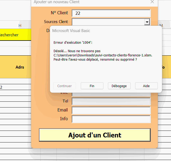Click inside the Sources Client combo box
The image size is (171, 161).
pyautogui.click(x=108, y=22)
